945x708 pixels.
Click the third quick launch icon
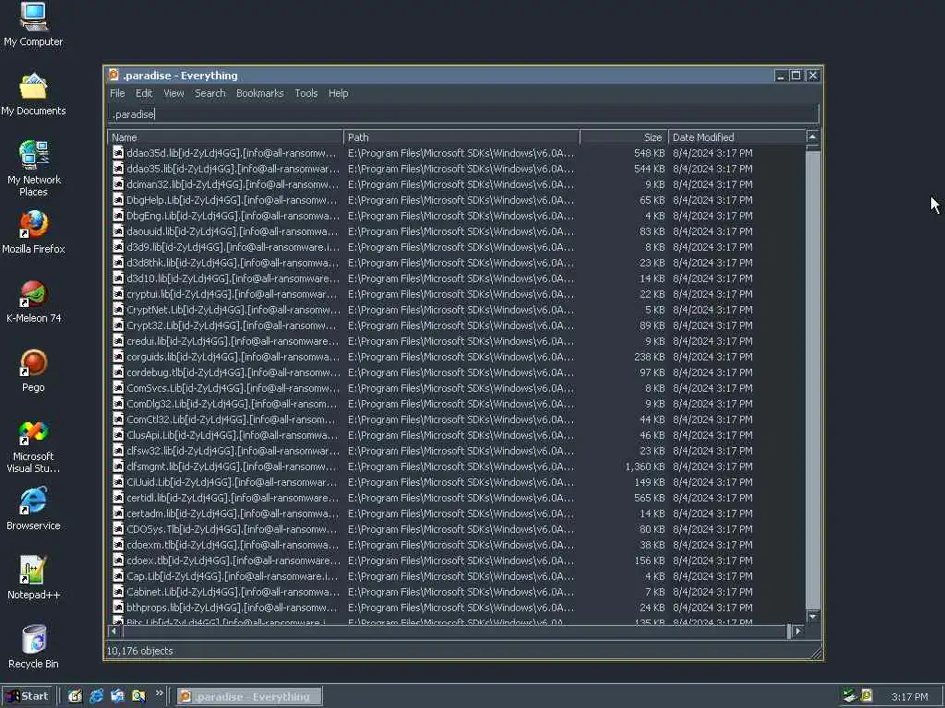click(117, 696)
